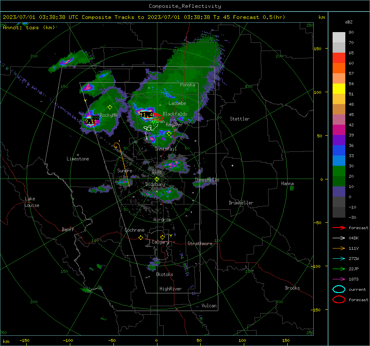Click the 57 value on dBZ scale
370x346 pixels.
pyautogui.click(x=351, y=74)
